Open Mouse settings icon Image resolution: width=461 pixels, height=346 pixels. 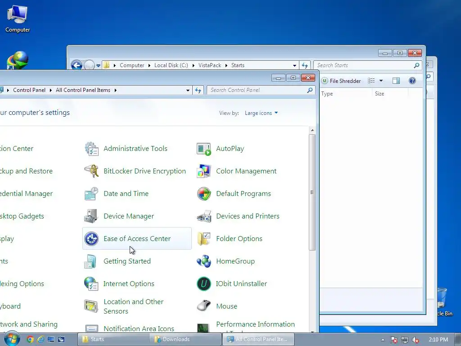coord(204,306)
